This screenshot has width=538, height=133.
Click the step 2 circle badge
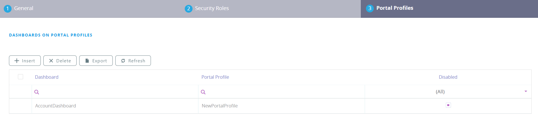188,8
